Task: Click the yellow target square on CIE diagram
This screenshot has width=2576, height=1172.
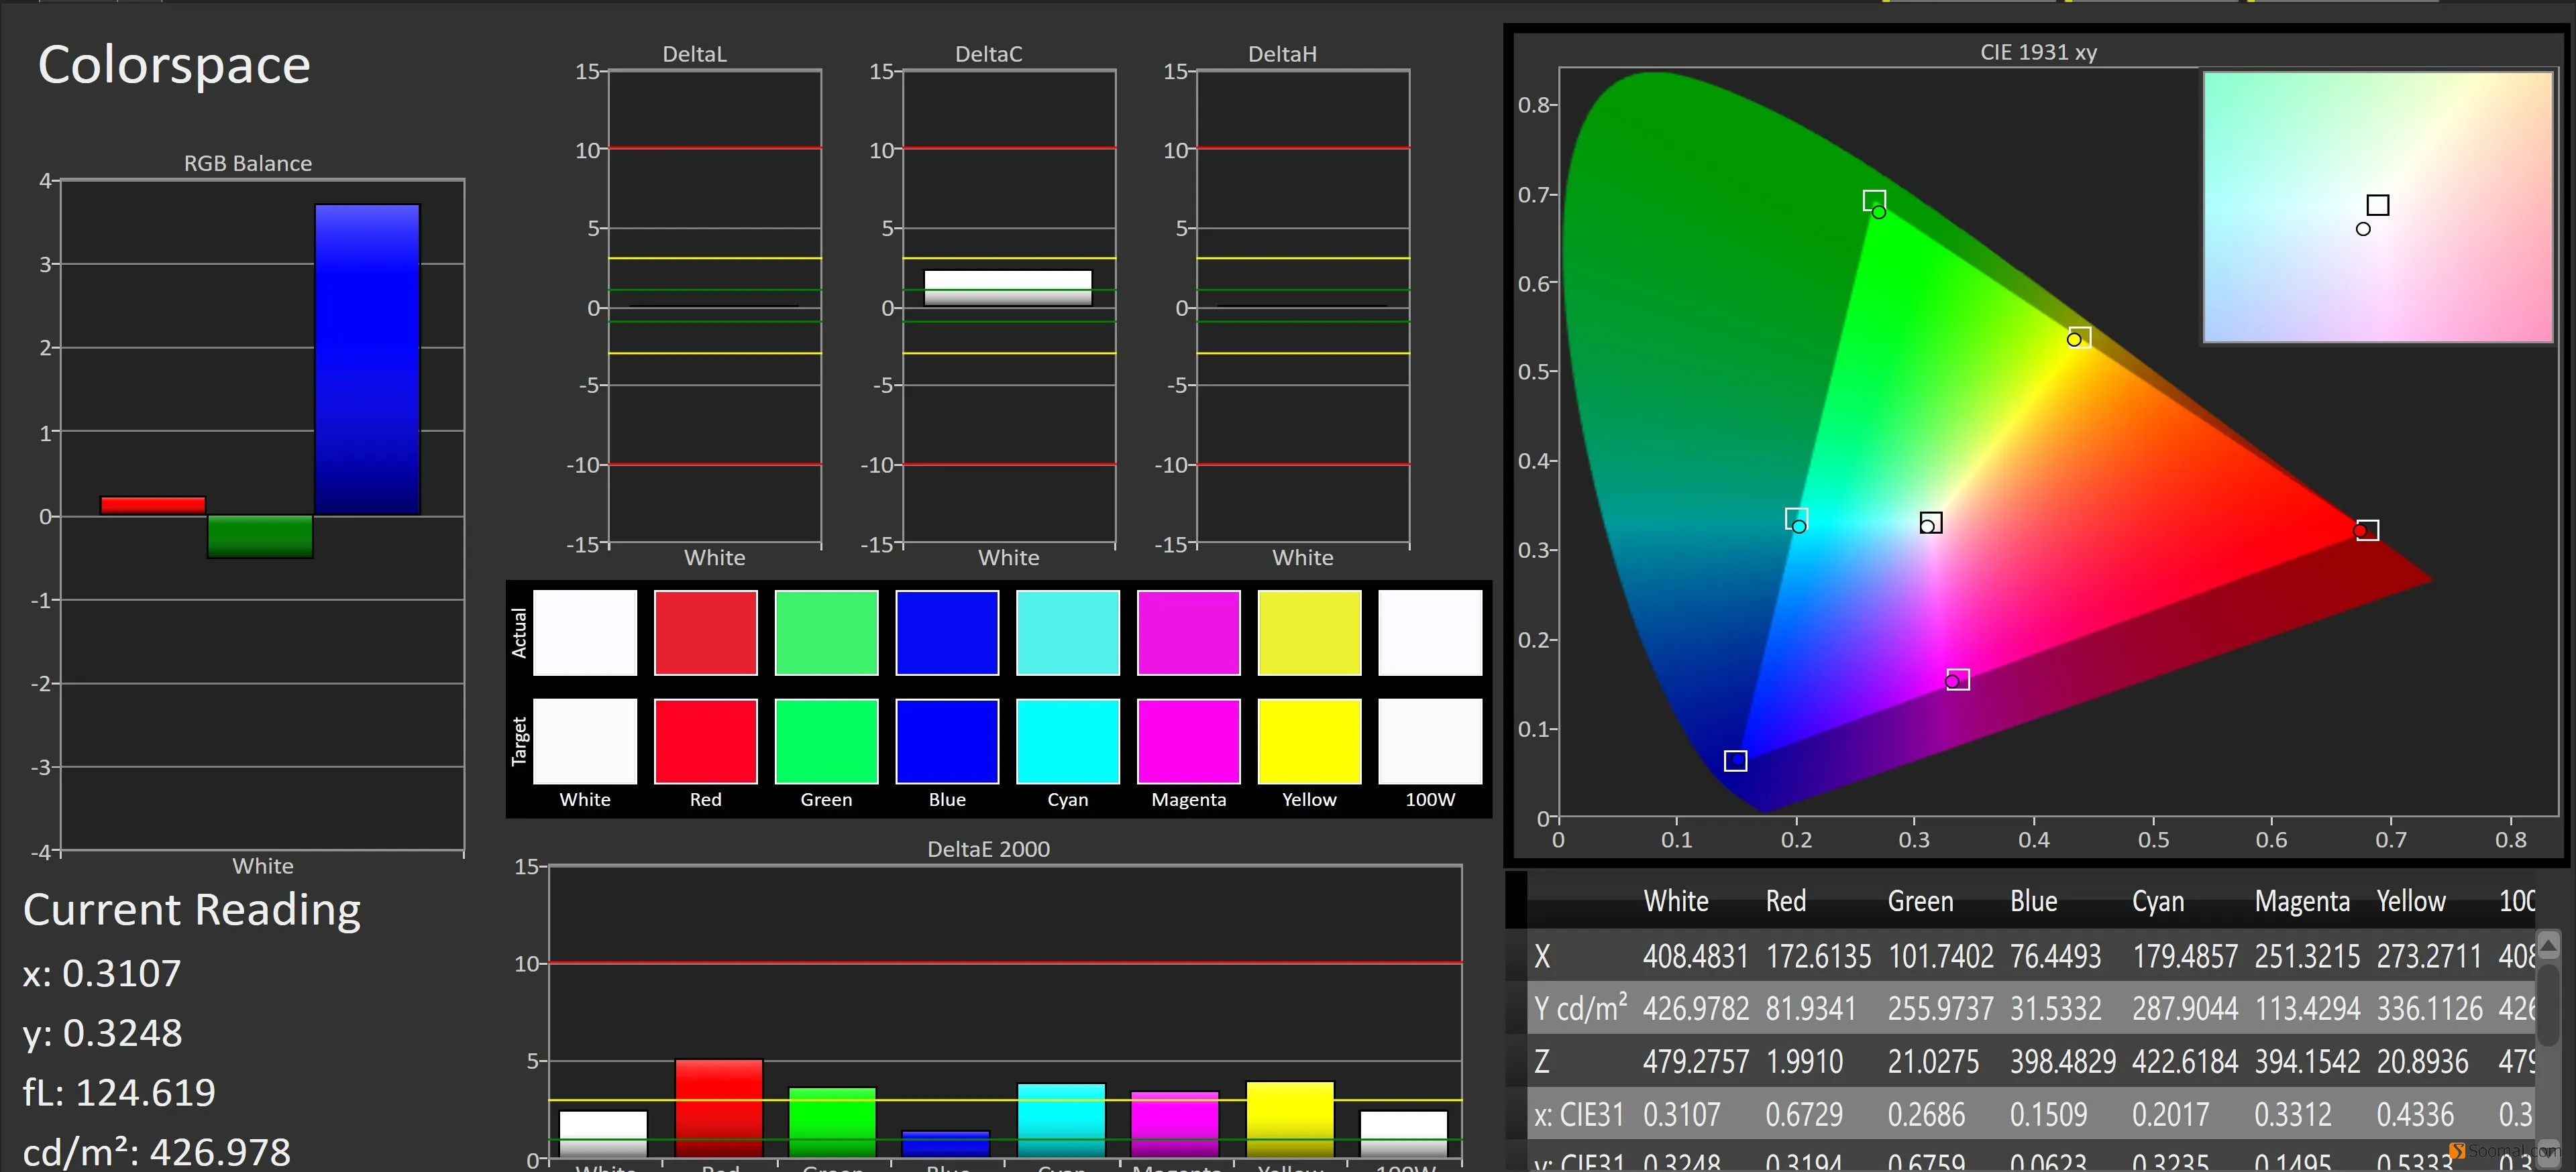Action: click(x=2079, y=337)
